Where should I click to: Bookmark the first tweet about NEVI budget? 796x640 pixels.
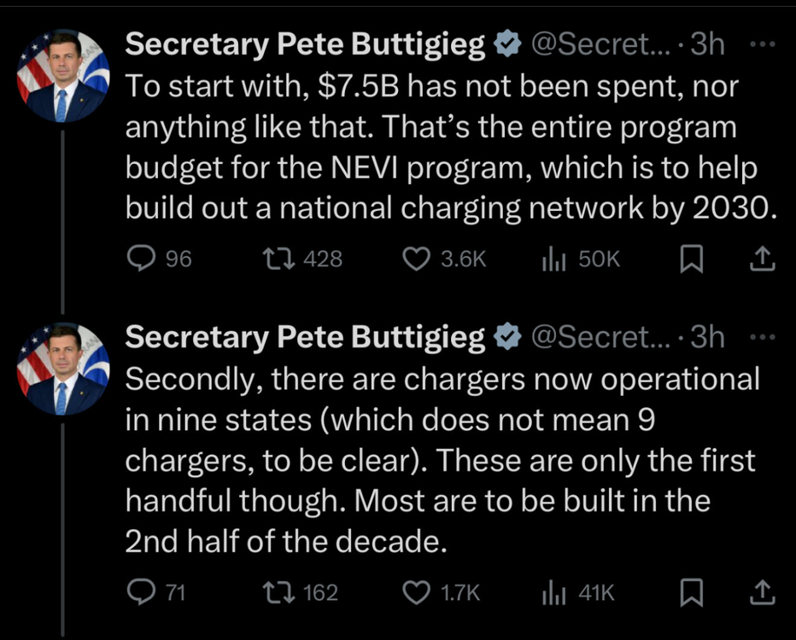(x=689, y=259)
